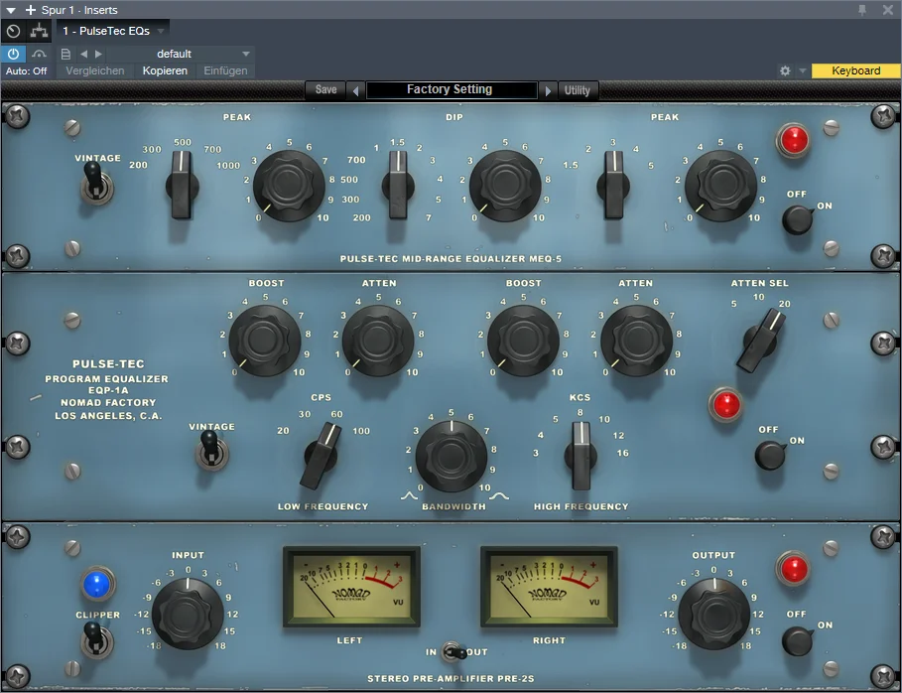Flip the EQP-1A Vintage toggle switch
The image size is (902, 693).
210,451
